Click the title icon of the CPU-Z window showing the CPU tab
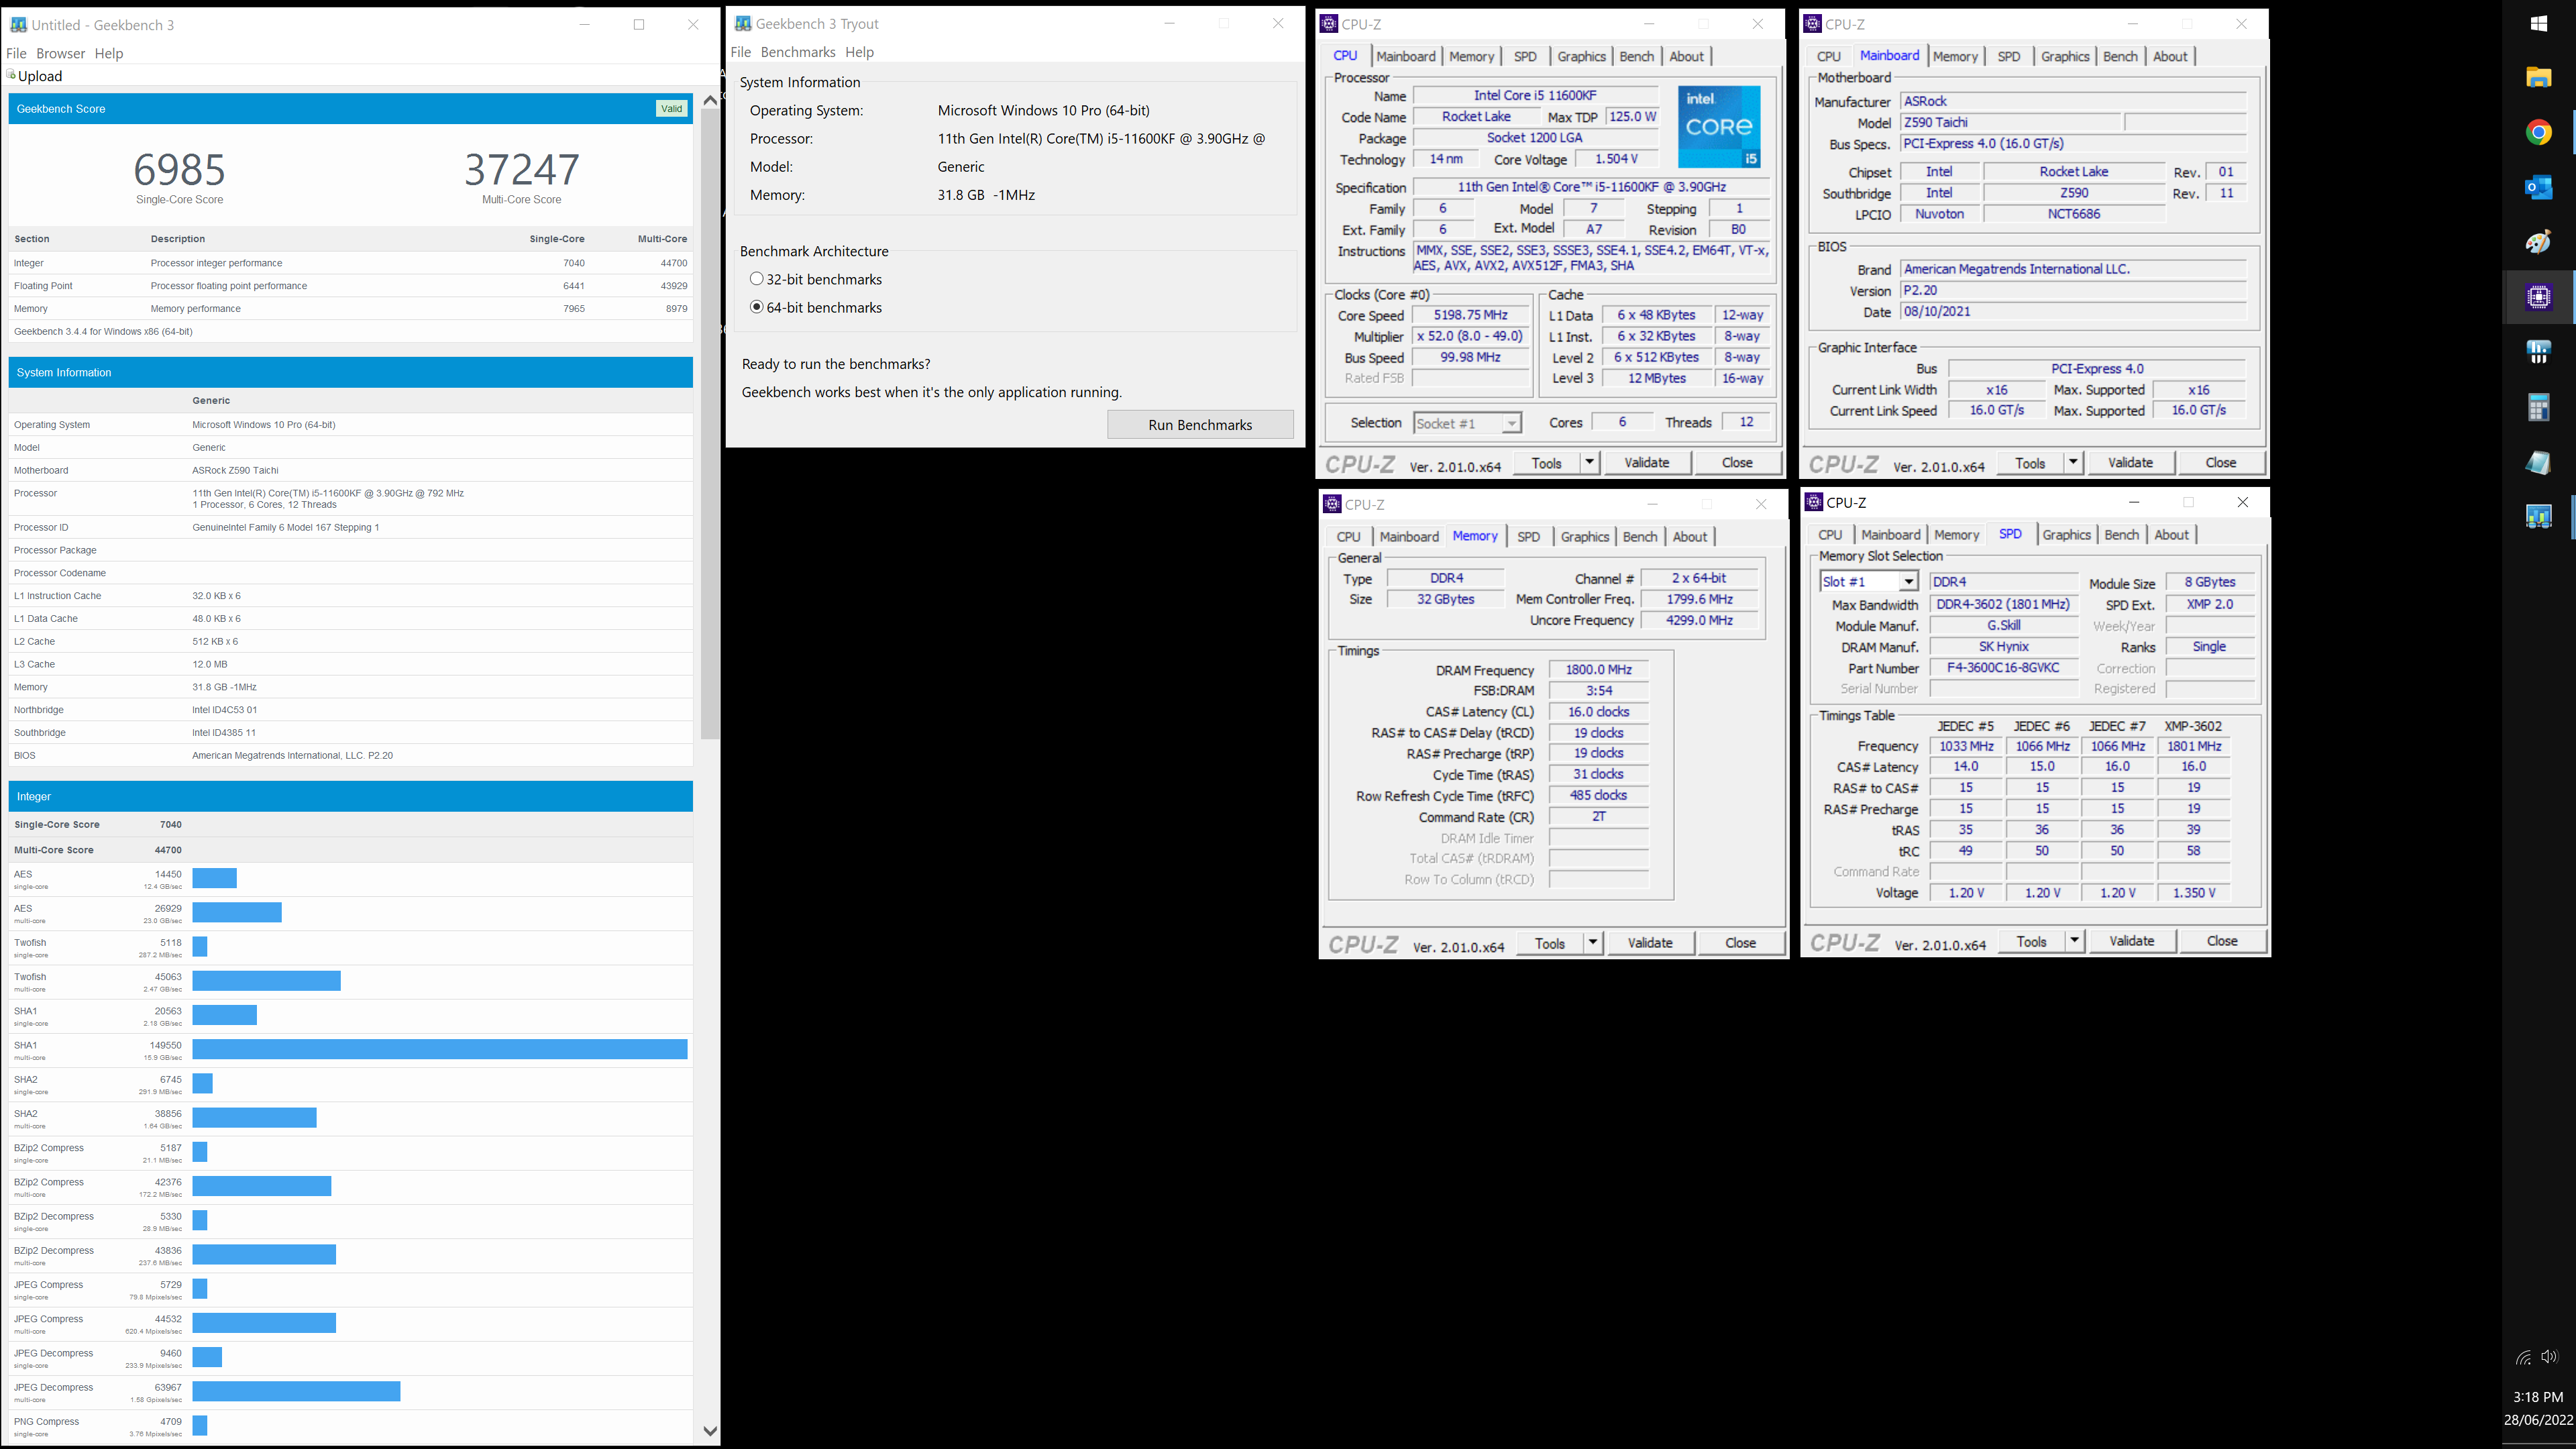2576x1449 pixels. tap(1329, 24)
